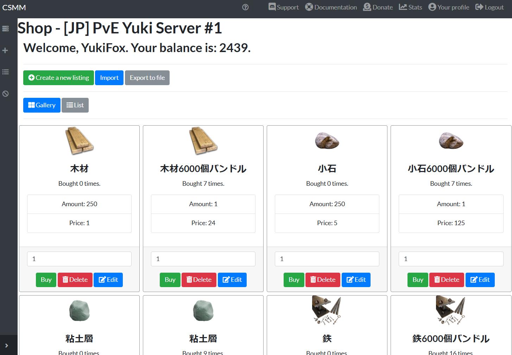Switch to List view
Screen dimensions: 512x355
pyautogui.click(x=75, y=105)
